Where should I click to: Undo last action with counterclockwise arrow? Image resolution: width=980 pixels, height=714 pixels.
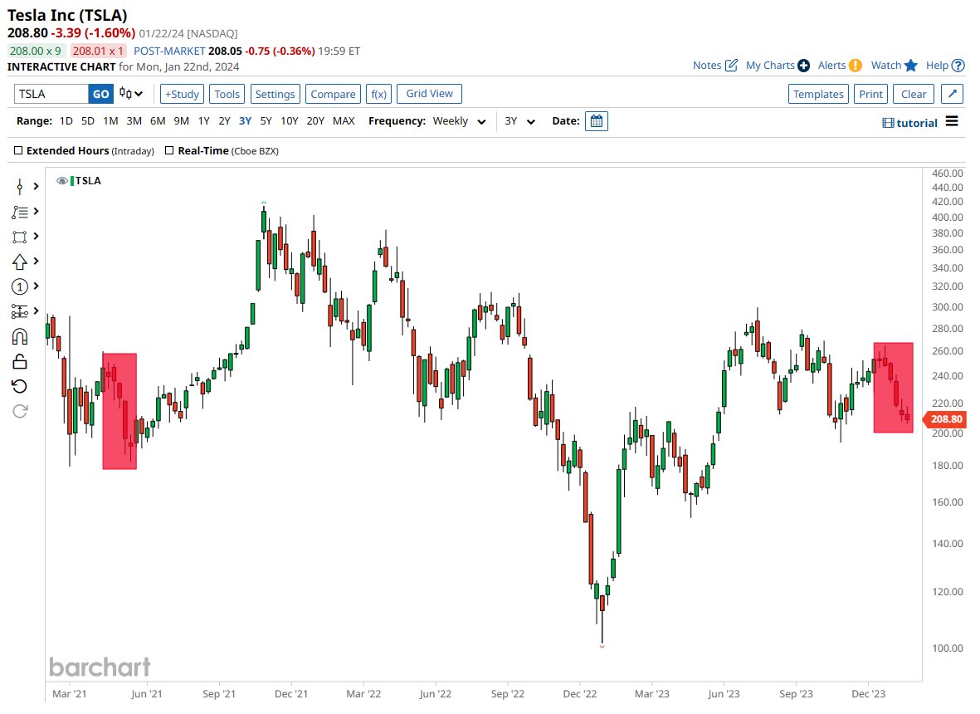pos(20,386)
